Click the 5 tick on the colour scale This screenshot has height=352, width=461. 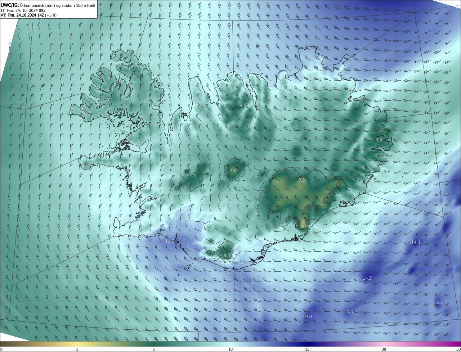[154, 349]
